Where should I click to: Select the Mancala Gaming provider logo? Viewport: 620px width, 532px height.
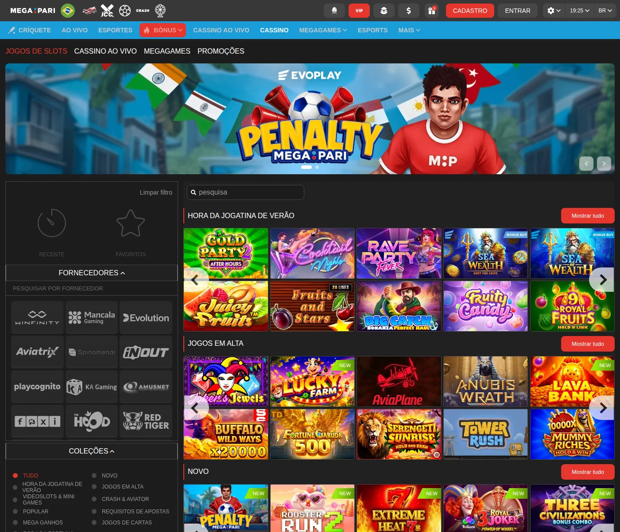point(92,317)
